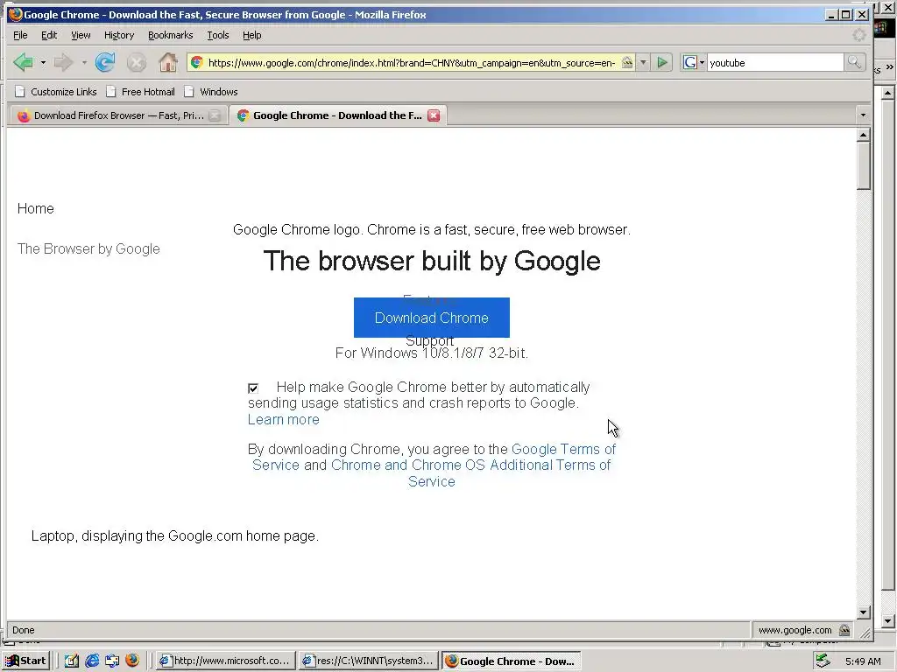This screenshot has height=672, width=897.
Task: Click the page scrollbar down arrow
Action: [863, 612]
